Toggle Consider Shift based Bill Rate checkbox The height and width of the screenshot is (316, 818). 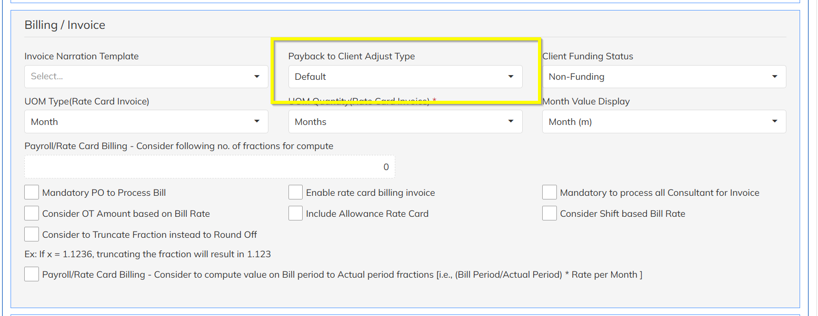tap(550, 214)
